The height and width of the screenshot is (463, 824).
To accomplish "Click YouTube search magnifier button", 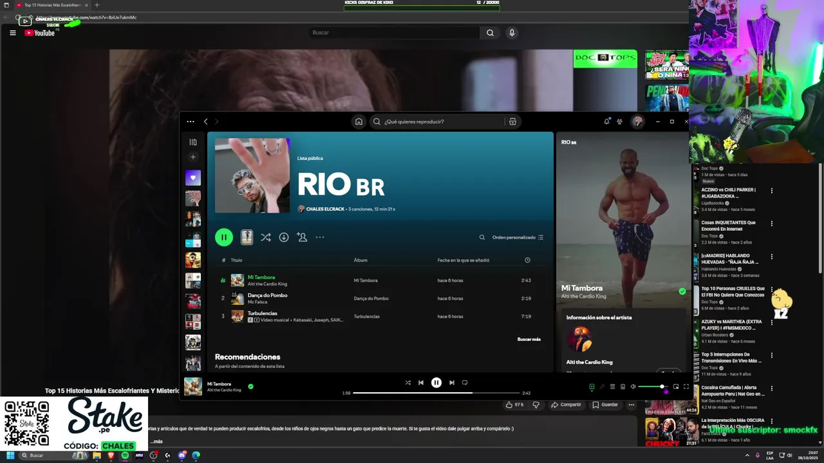I will 490,33.
